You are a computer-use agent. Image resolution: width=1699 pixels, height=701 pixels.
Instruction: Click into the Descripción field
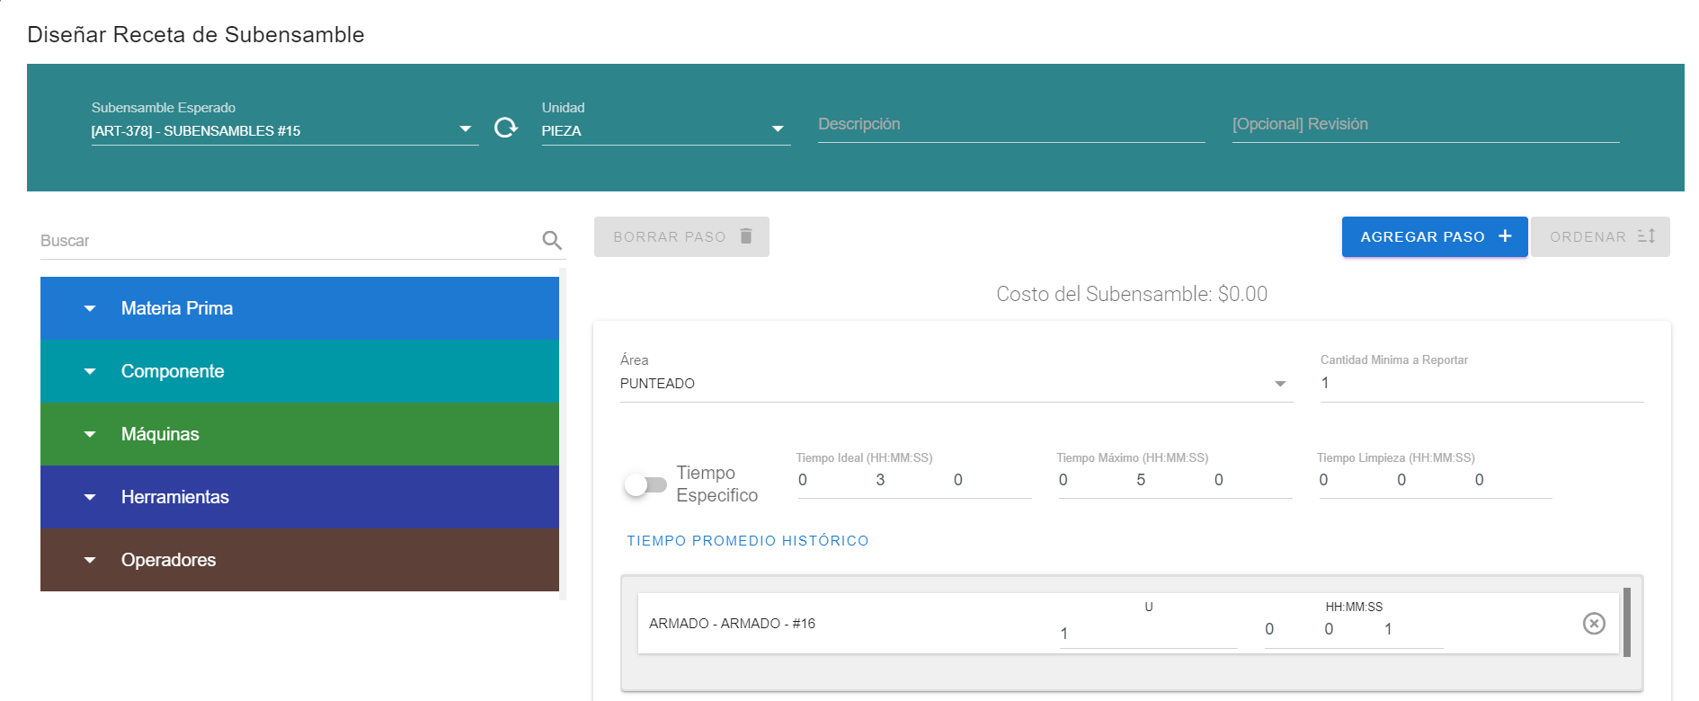point(1010,125)
